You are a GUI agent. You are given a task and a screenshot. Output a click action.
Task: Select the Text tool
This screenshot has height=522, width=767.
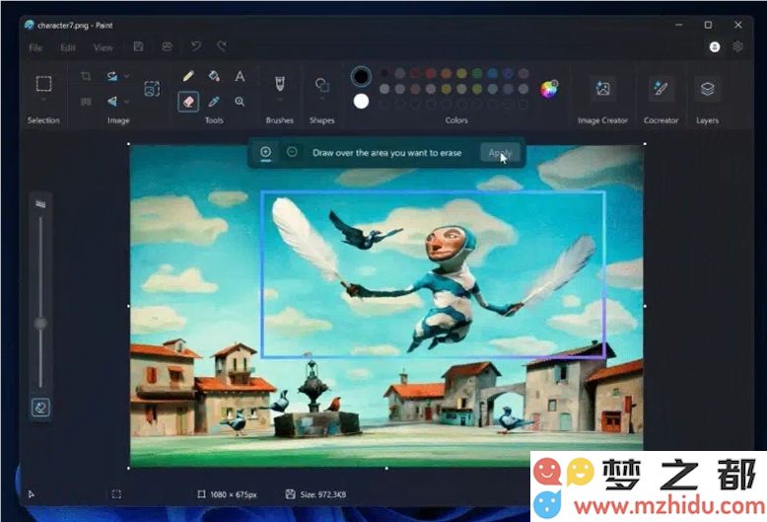click(x=240, y=76)
